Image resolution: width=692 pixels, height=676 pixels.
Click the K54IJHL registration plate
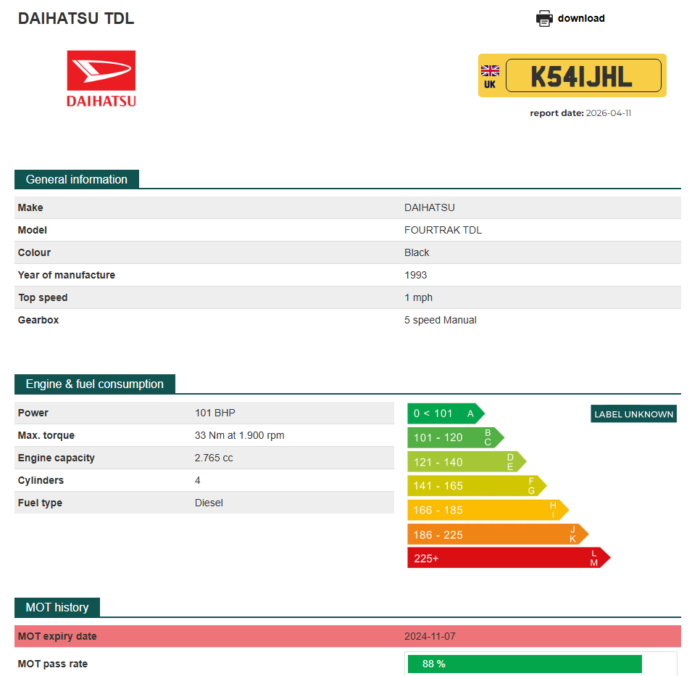coord(572,75)
